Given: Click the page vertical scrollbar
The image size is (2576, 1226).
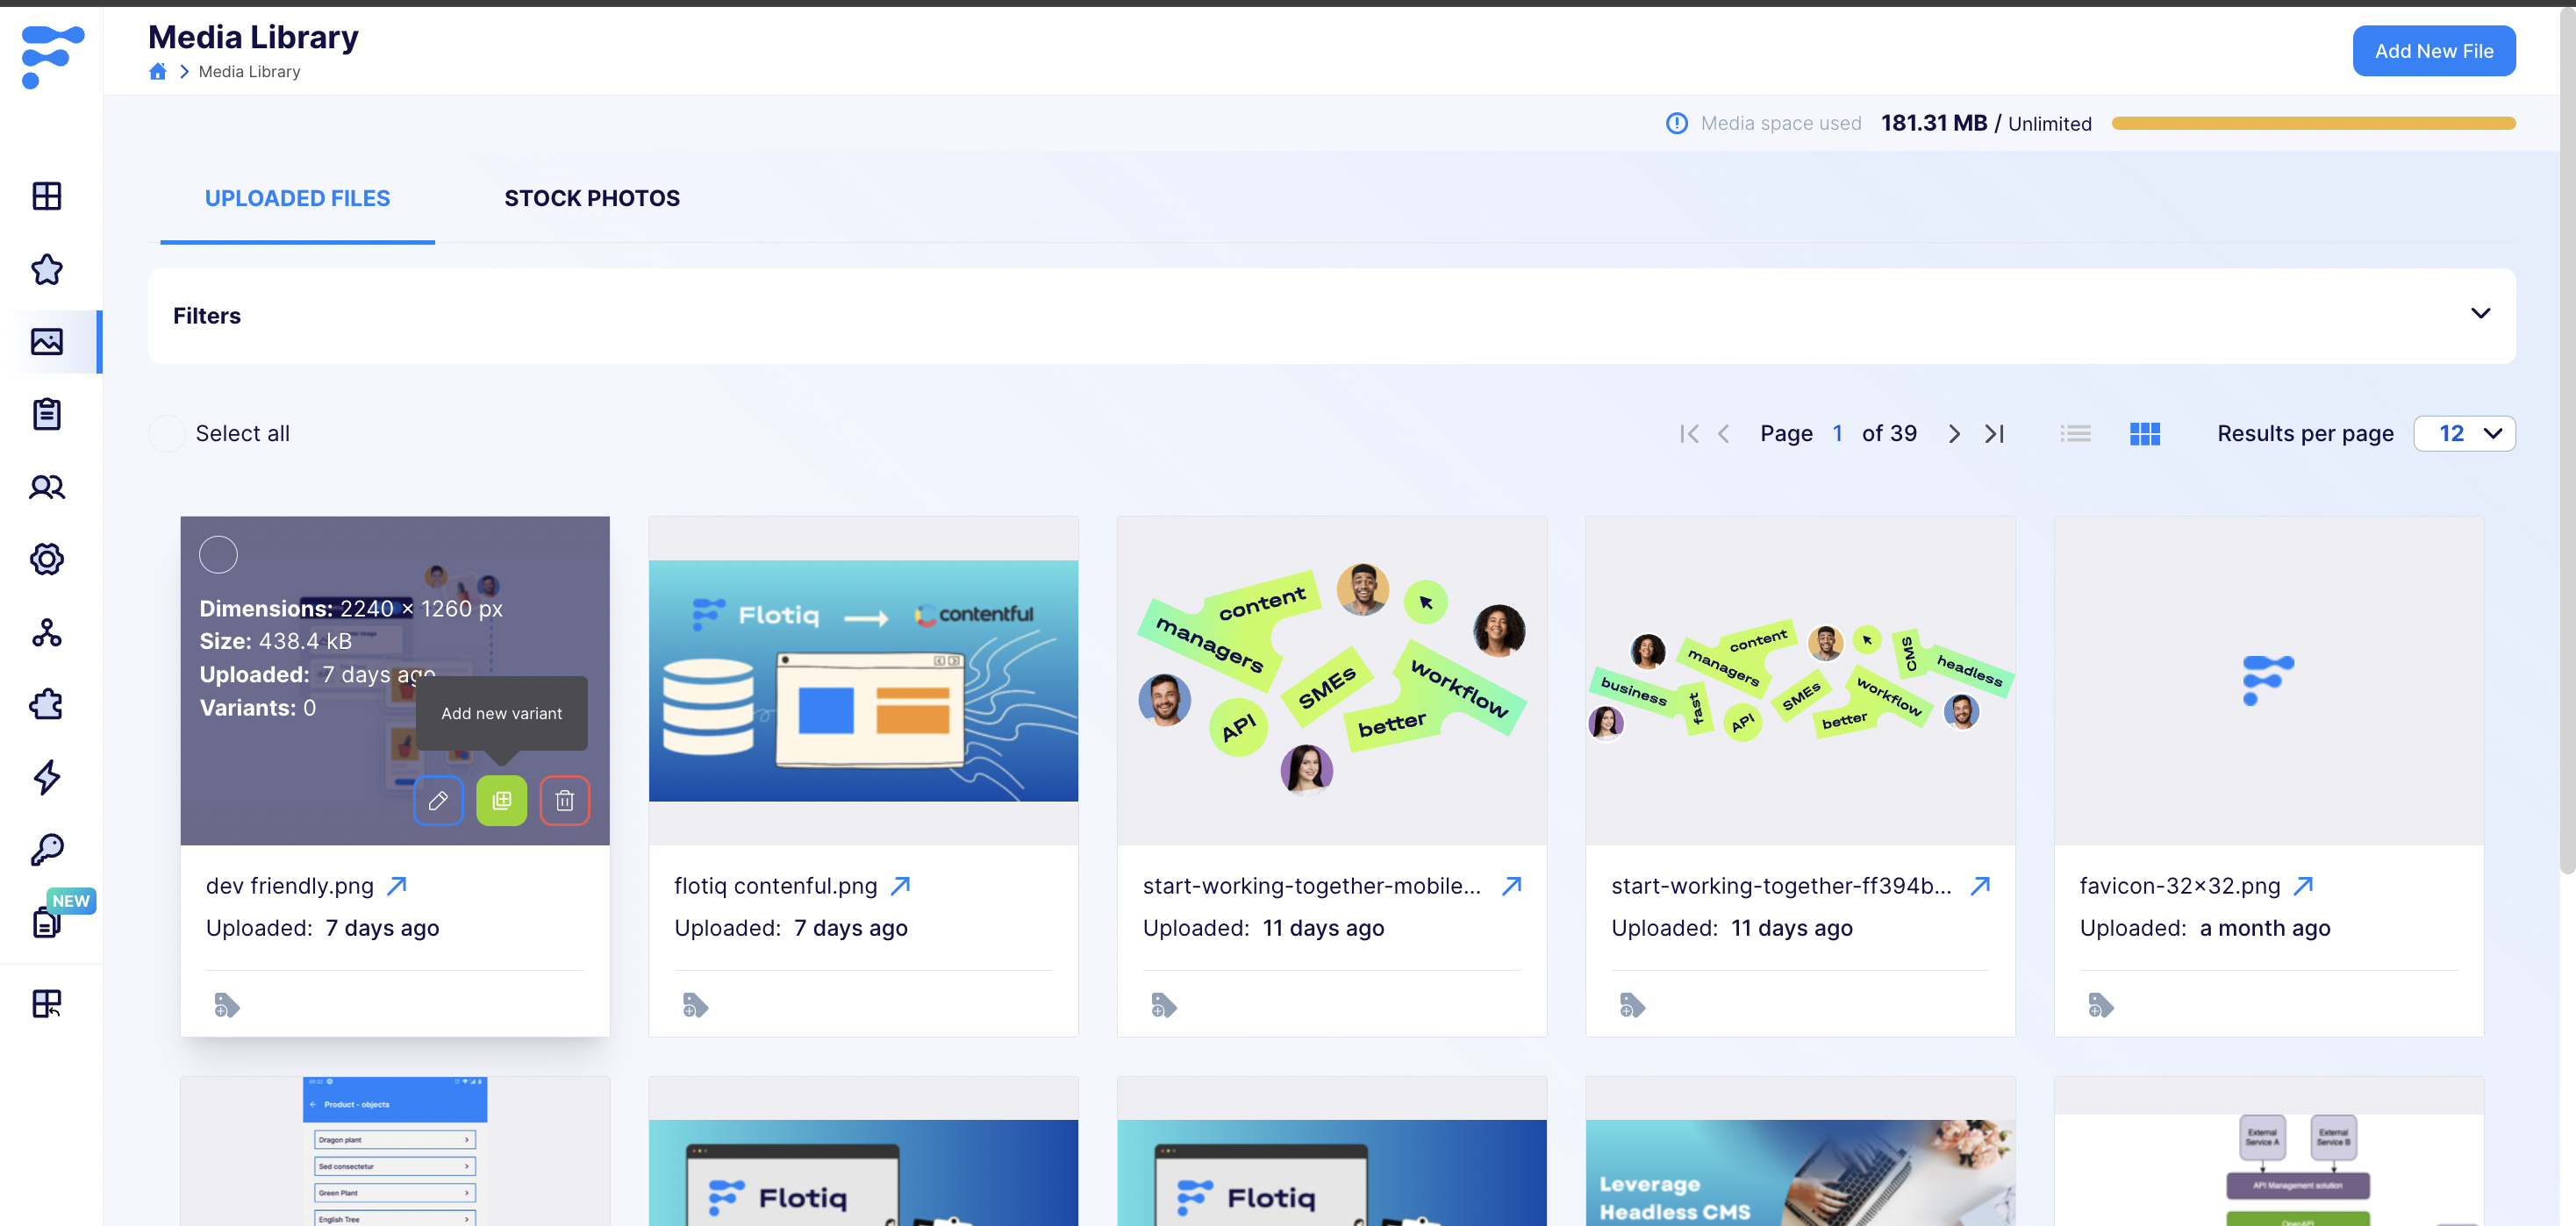Looking at the screenshot, I should tap(2567, 439).
